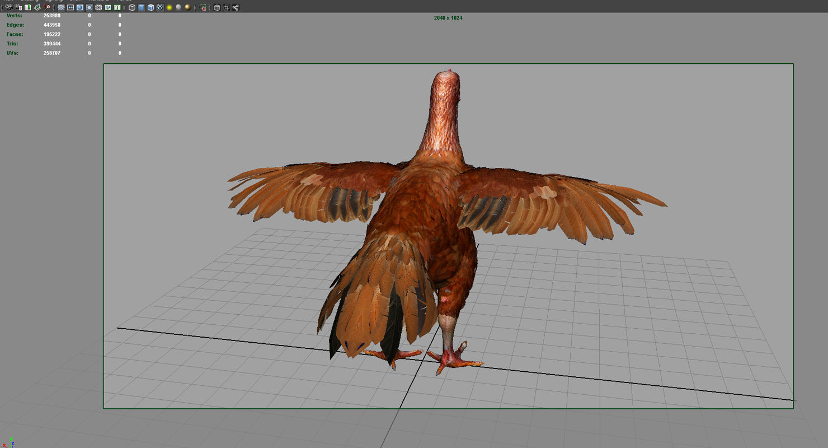This screenshot has height=448, width=828.
Task: Click the 'Edges:' heads-up label
Action: click(x=15, y=25)
